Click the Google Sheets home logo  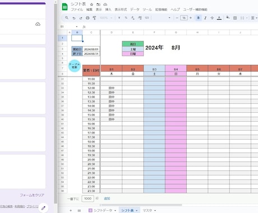64,7
